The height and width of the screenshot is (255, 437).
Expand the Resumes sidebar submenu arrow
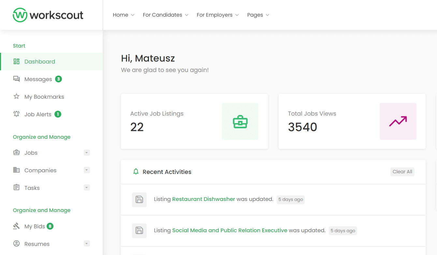(87, 244)
